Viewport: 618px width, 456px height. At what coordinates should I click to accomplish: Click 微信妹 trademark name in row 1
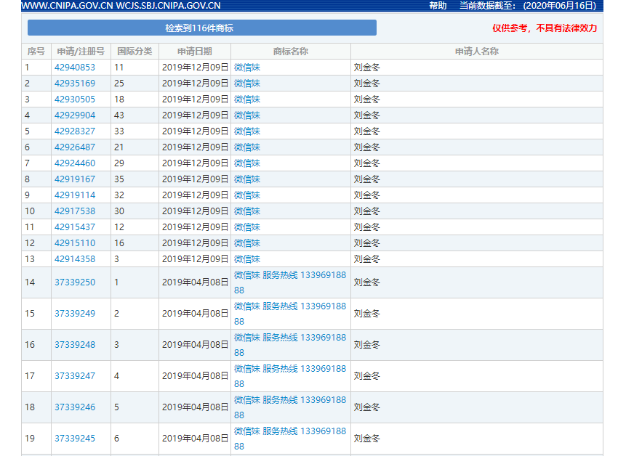pos(247,68)
